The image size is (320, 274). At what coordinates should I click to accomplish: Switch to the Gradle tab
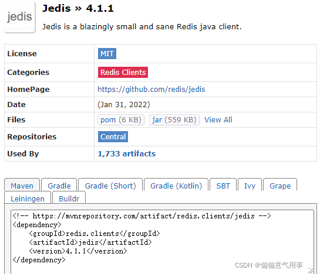pyautogui.click(x=59, y=185)
